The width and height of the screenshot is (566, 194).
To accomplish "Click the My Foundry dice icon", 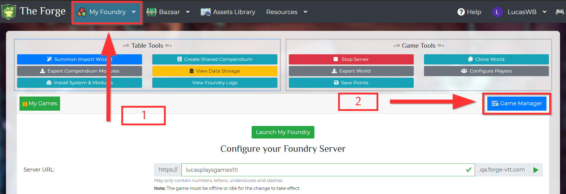I will click(x=82, y=12).
